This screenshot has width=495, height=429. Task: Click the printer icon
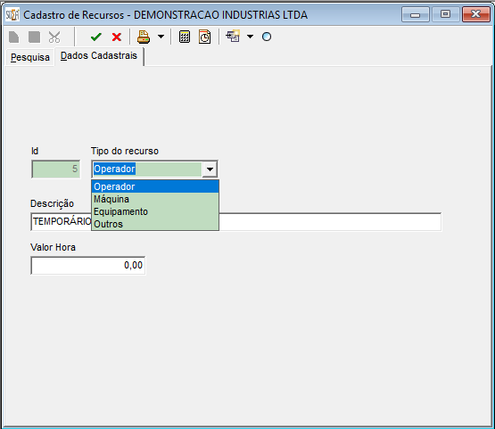coord(144,37)
